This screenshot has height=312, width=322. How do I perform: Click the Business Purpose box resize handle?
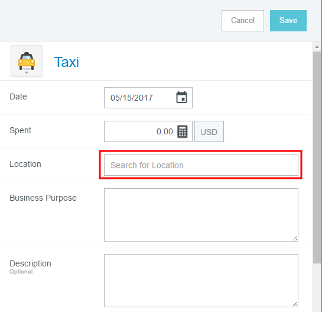coord(295,239)
